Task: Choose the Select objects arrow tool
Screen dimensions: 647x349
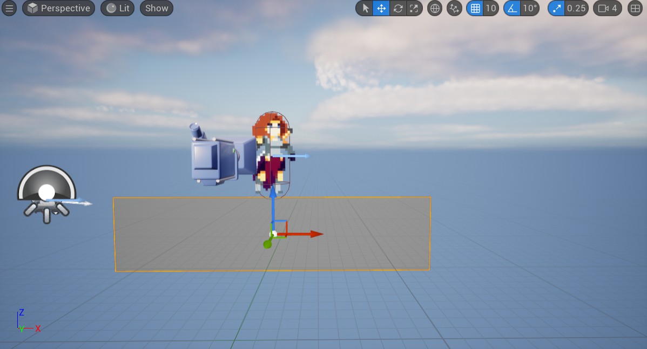Action: [365, 8]
